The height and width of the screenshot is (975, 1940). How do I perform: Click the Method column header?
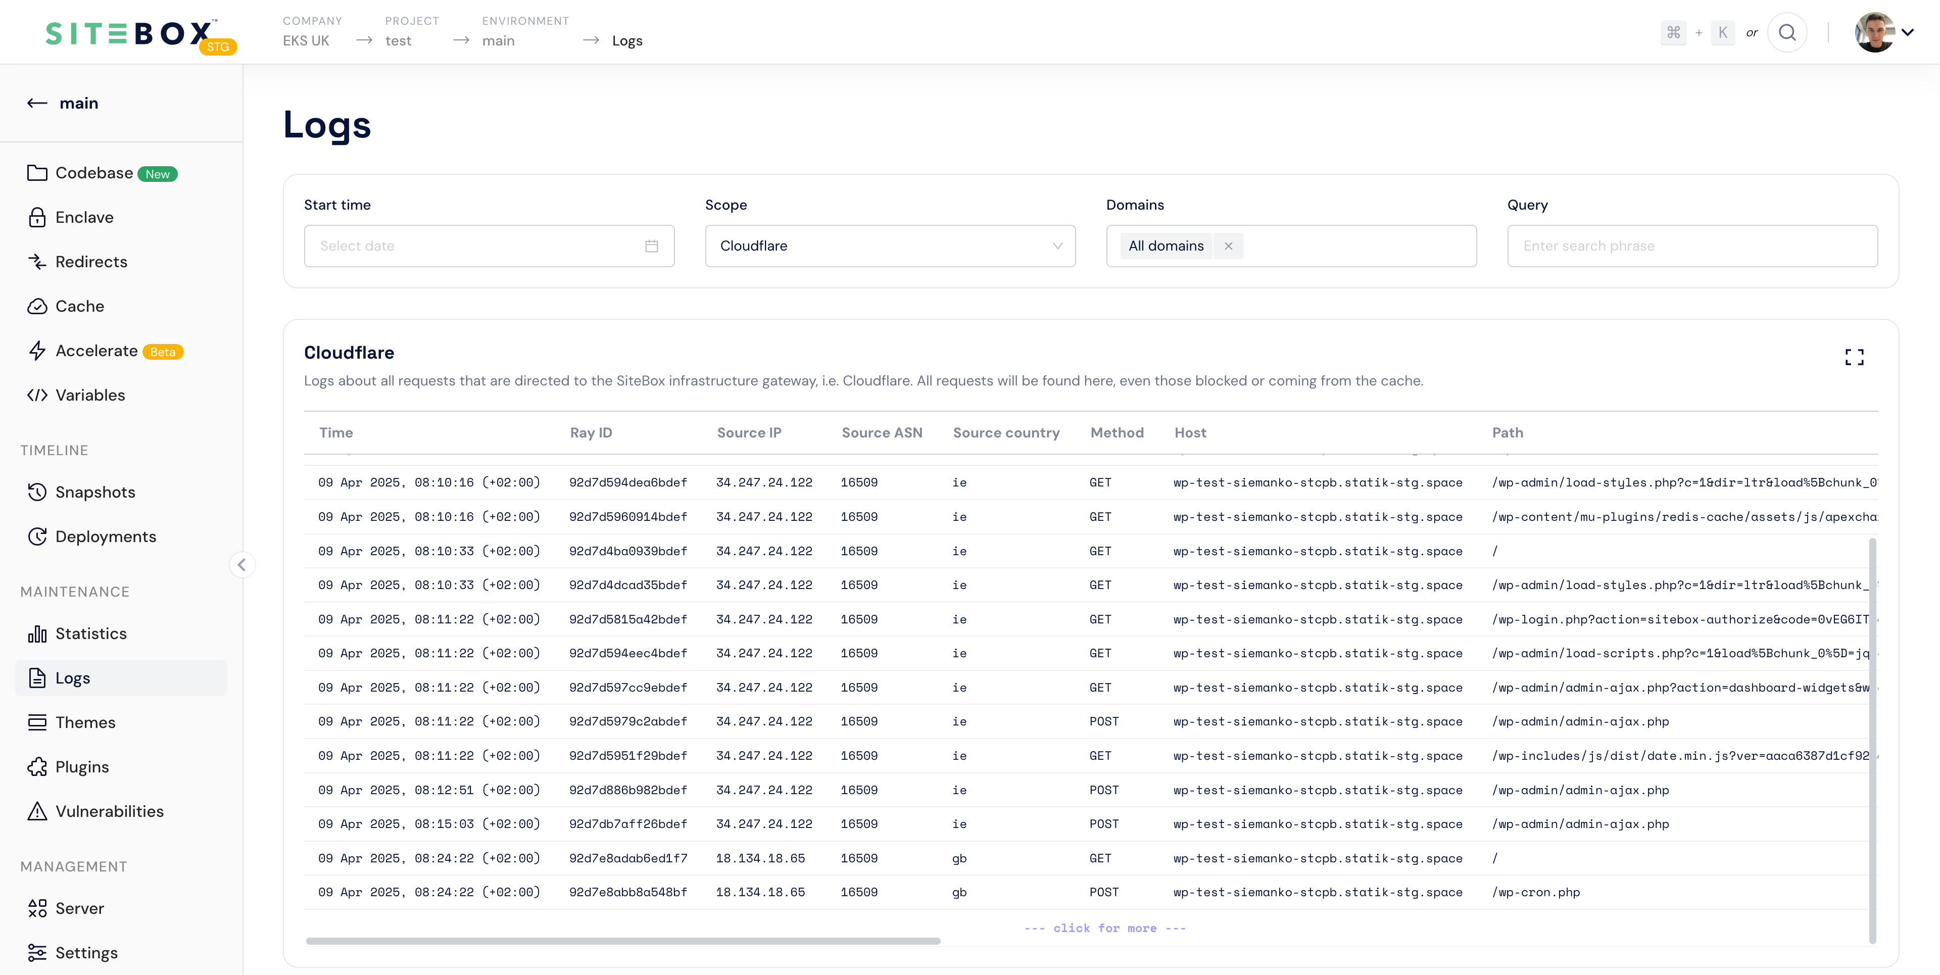(1117, 433)
